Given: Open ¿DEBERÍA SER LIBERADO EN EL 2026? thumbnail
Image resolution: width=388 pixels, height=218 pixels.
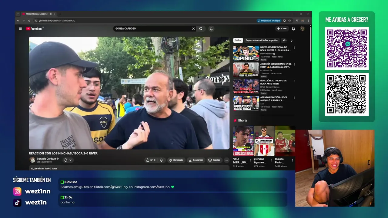Looking at the screenshot, I should [x=246, y=70].
